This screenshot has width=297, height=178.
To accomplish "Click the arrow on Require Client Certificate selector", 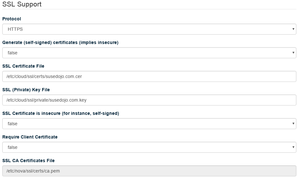I will coord(293,147).
